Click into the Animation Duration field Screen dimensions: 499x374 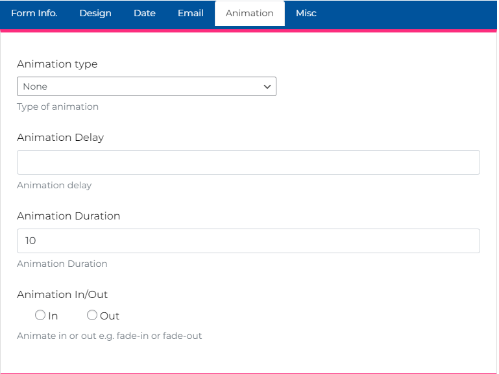[x=248, y=241]
